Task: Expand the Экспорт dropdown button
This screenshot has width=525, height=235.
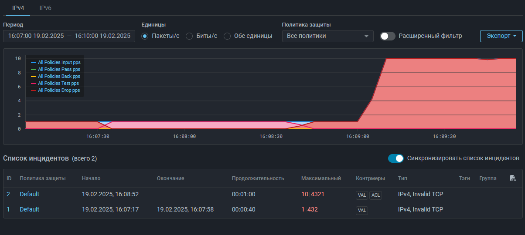Action: (501, 36)
